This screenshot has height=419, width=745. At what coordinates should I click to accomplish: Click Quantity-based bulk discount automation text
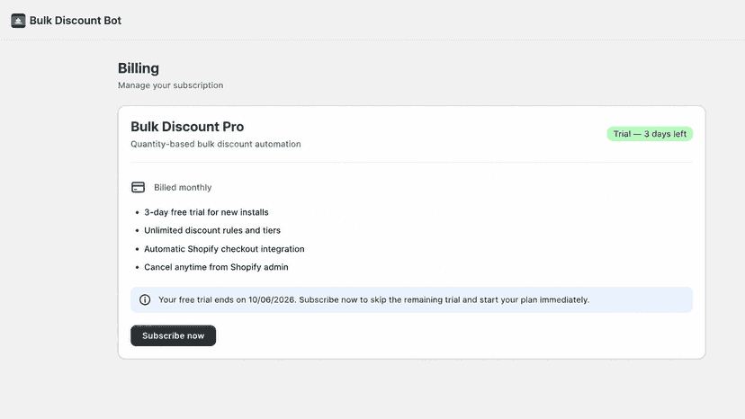click(x=216, y=144)
